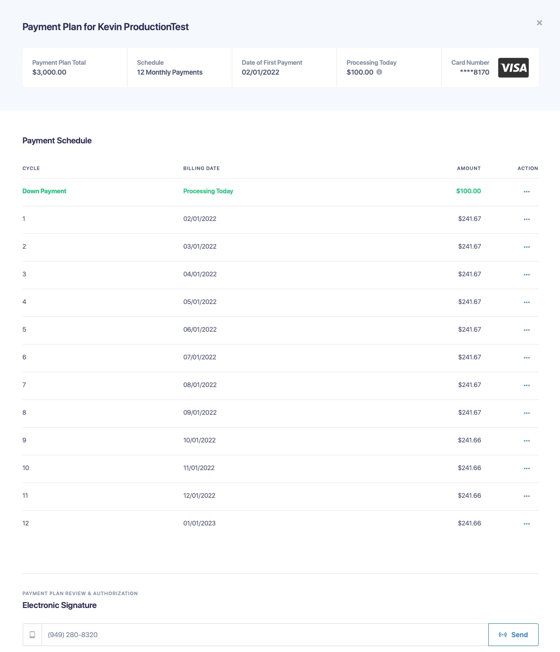Viewport: 560px width, 652px height.
Task: Open the actions menu for cycle 6 payment
Action: pyautogui.click(x=526, y=358)
